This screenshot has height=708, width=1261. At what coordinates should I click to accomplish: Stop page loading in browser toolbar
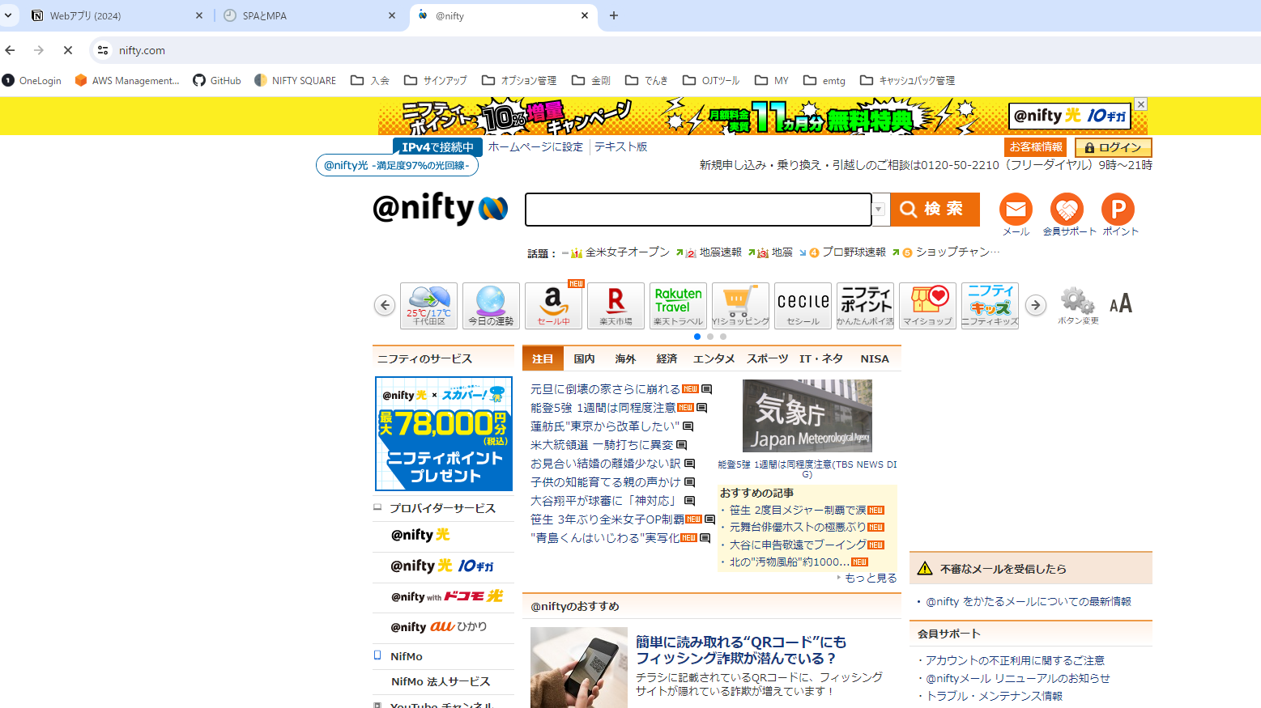point(68,50)
